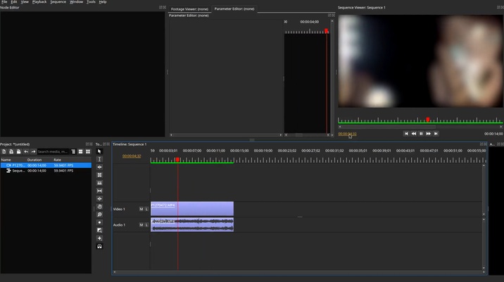This screenshot has height=282, width=504.
Task: Lock the Audio 1 track
Action: (x=146, y=225)
